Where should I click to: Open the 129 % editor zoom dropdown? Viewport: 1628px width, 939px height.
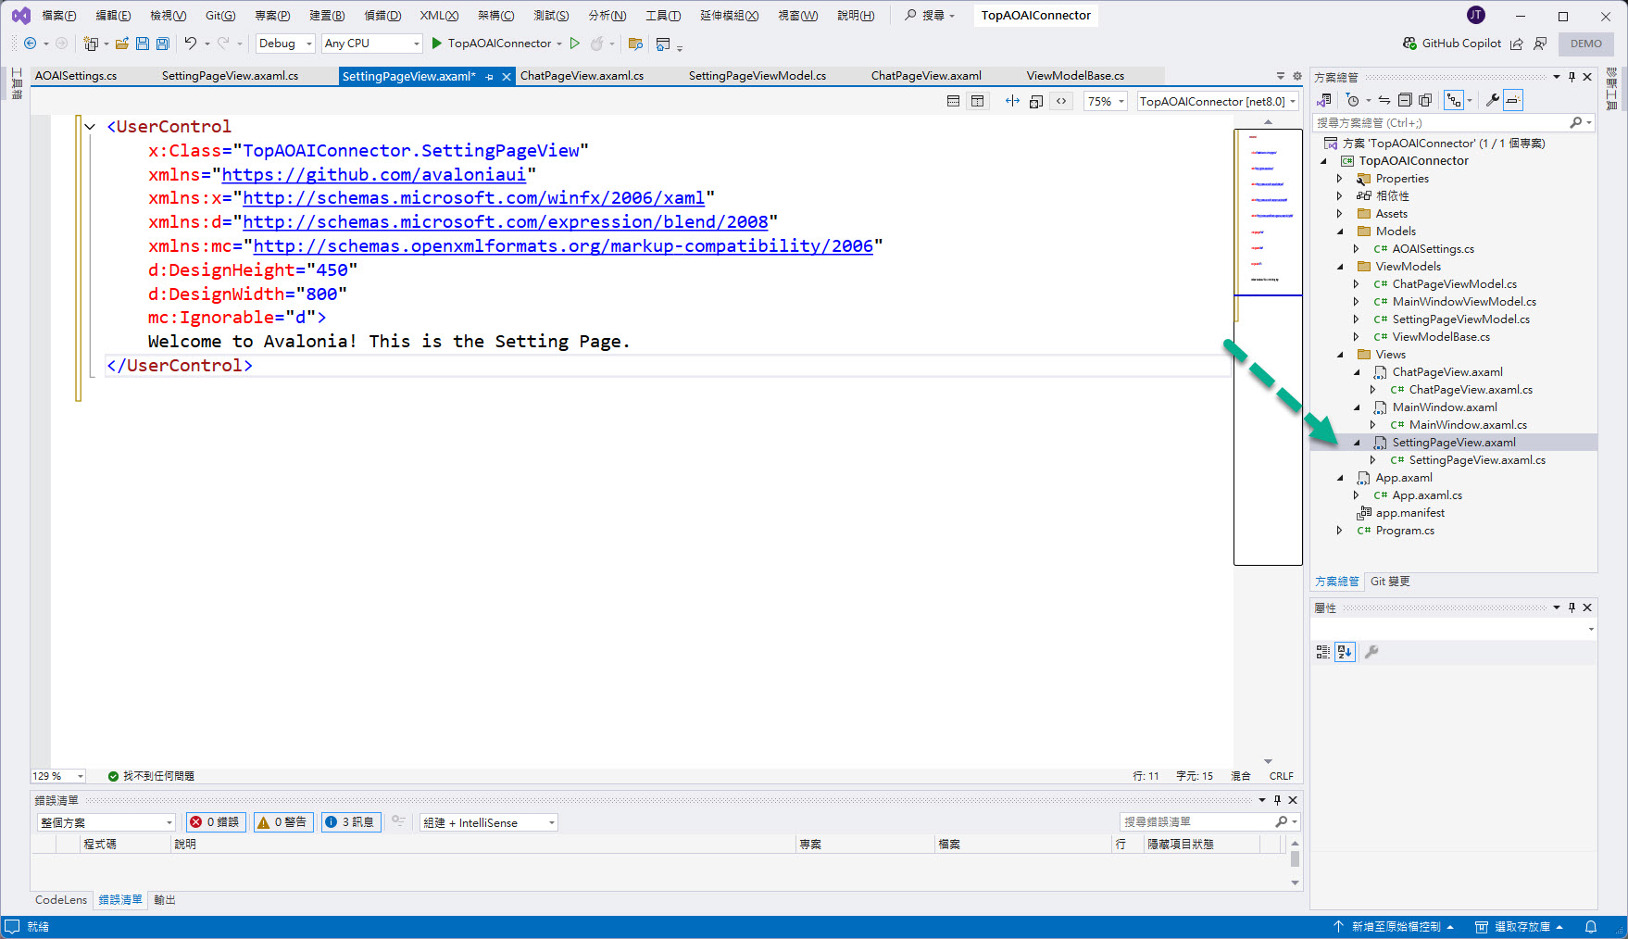pyautogui.click(x=58, y=776)
